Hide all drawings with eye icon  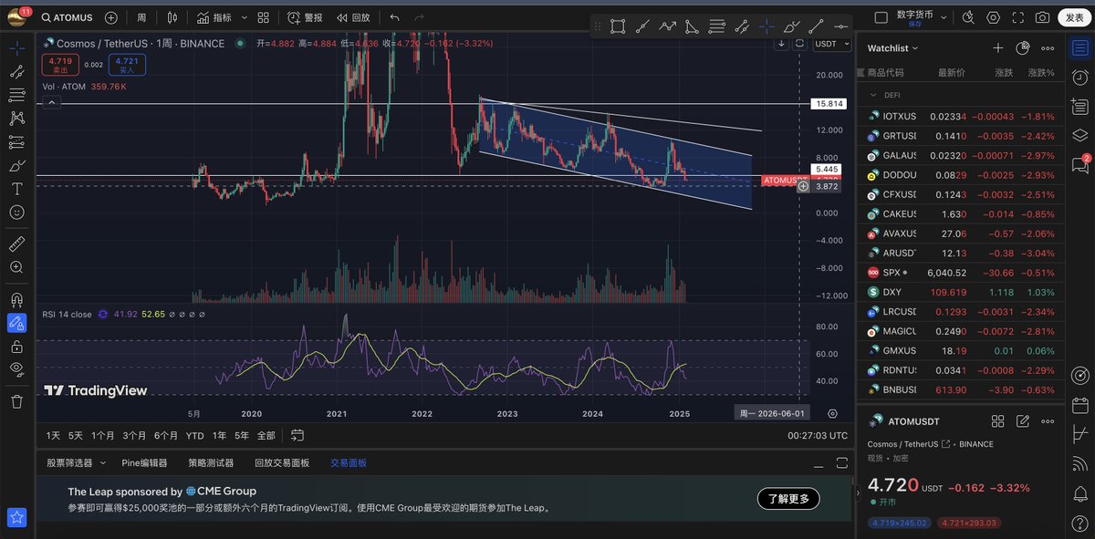16,369
